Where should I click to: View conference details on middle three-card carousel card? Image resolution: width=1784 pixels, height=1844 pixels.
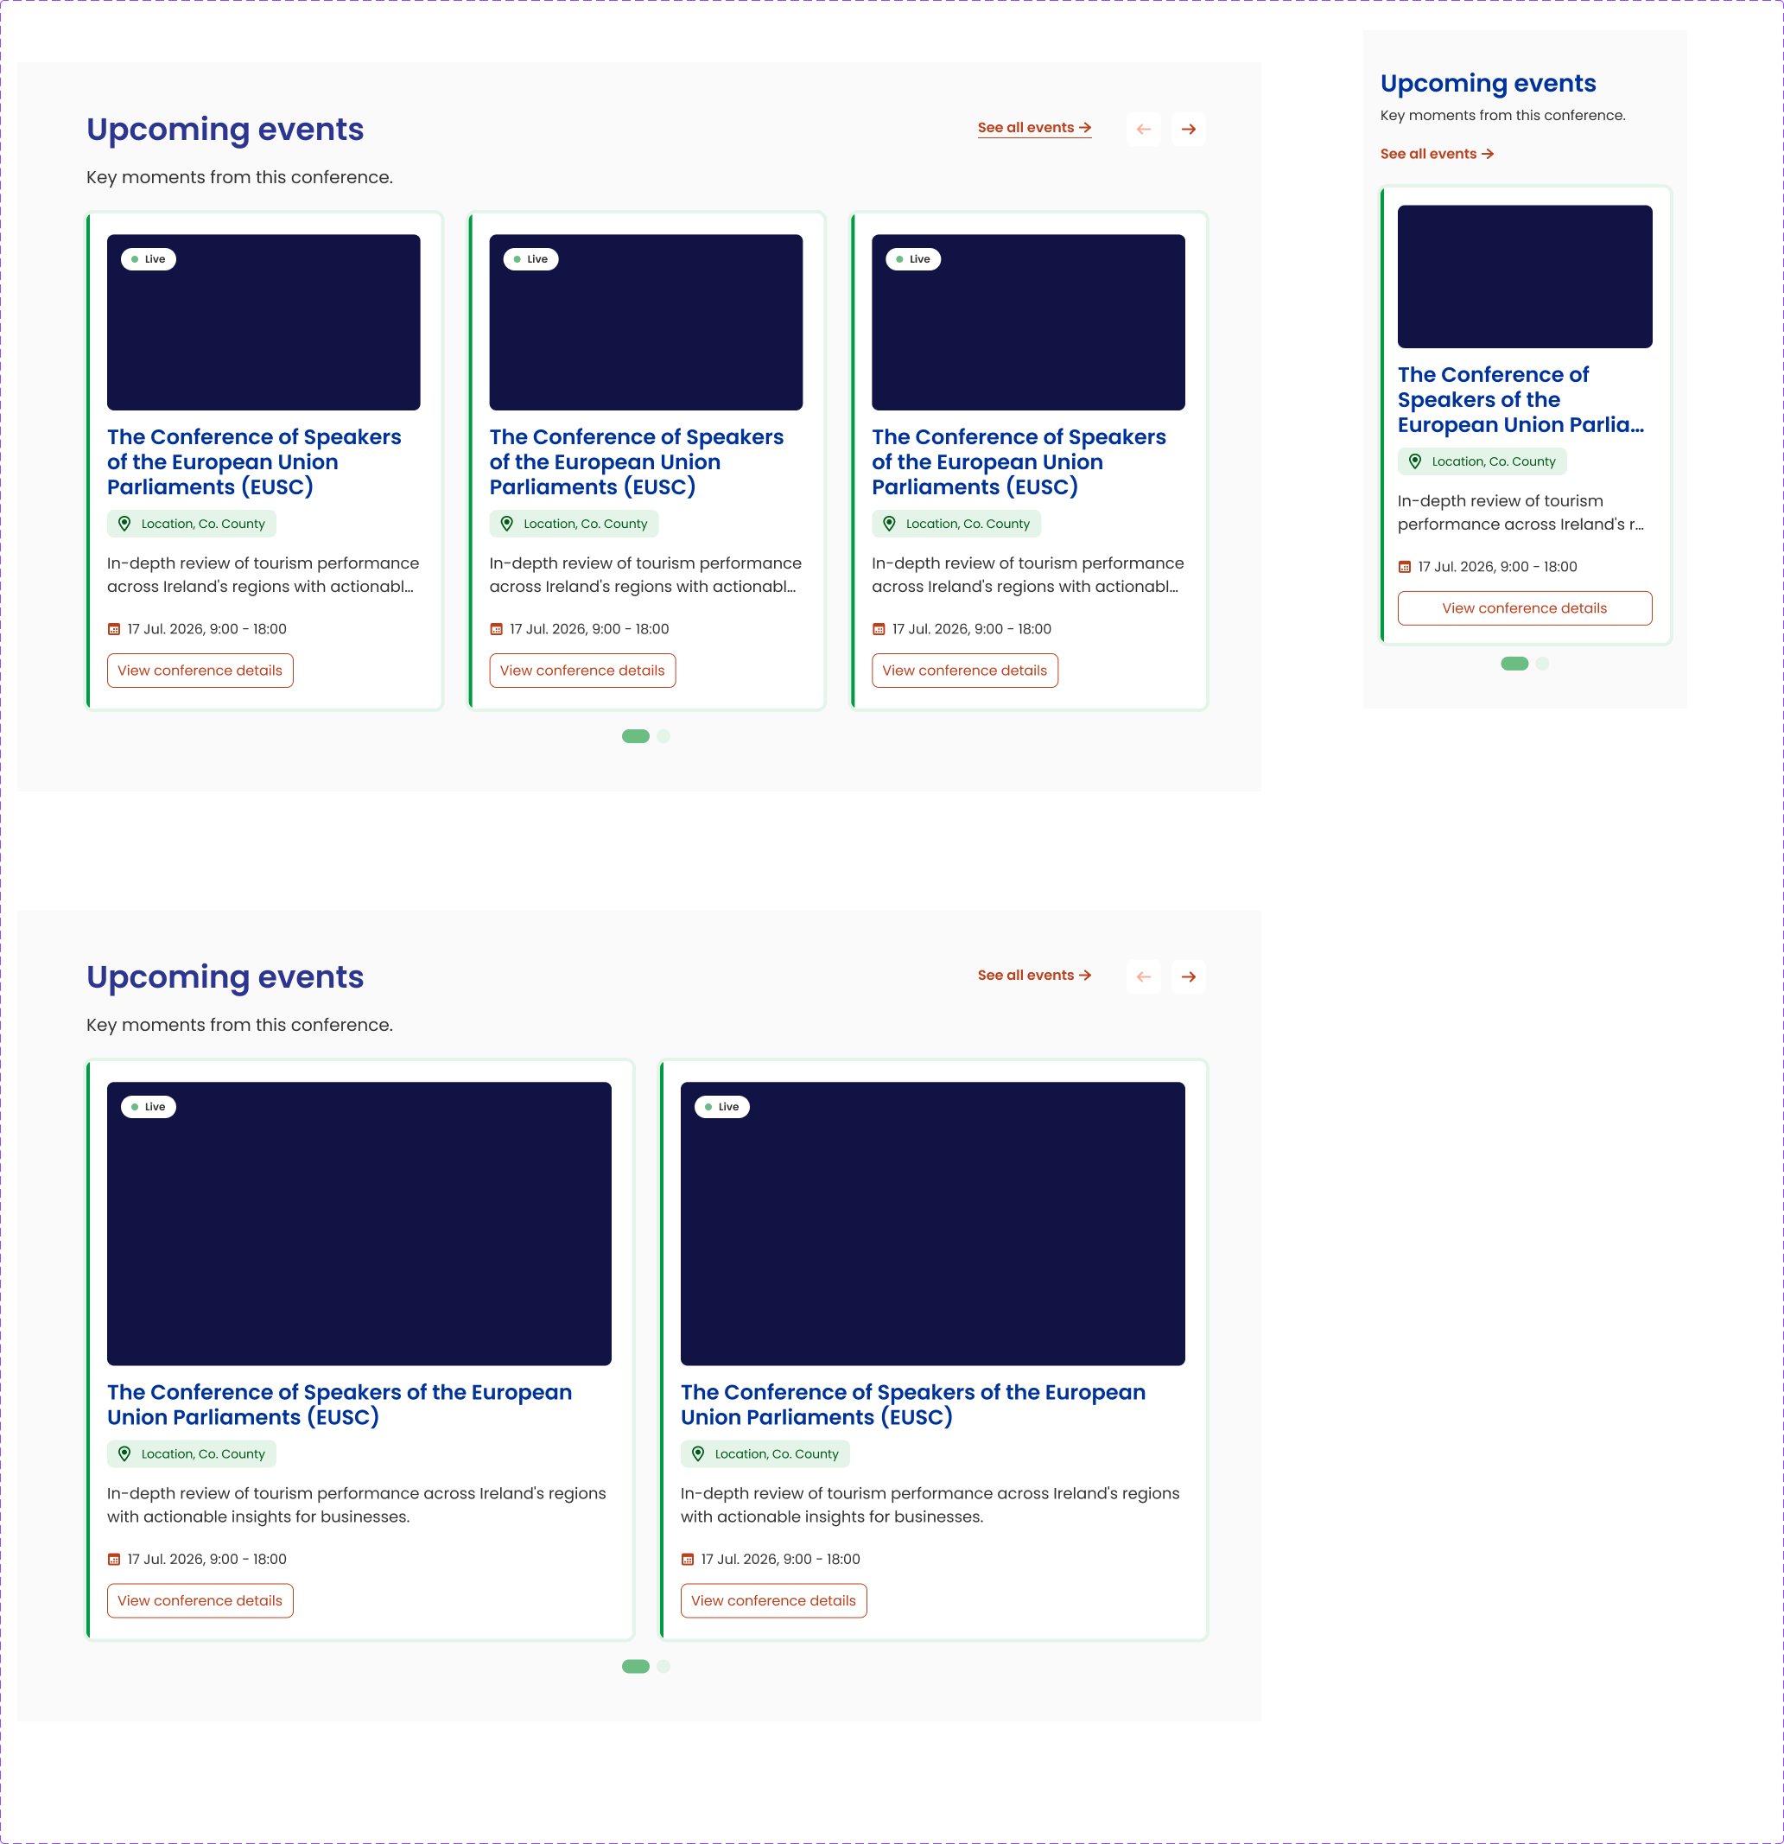(583, 671)
